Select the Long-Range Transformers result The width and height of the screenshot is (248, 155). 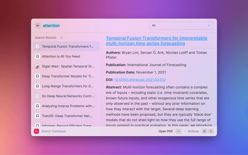tap(66, 86)
